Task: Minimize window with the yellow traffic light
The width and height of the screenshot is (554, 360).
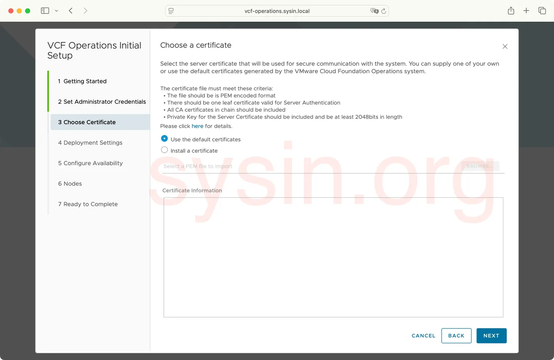Action: pyautogui.click(x=19, y=11)
